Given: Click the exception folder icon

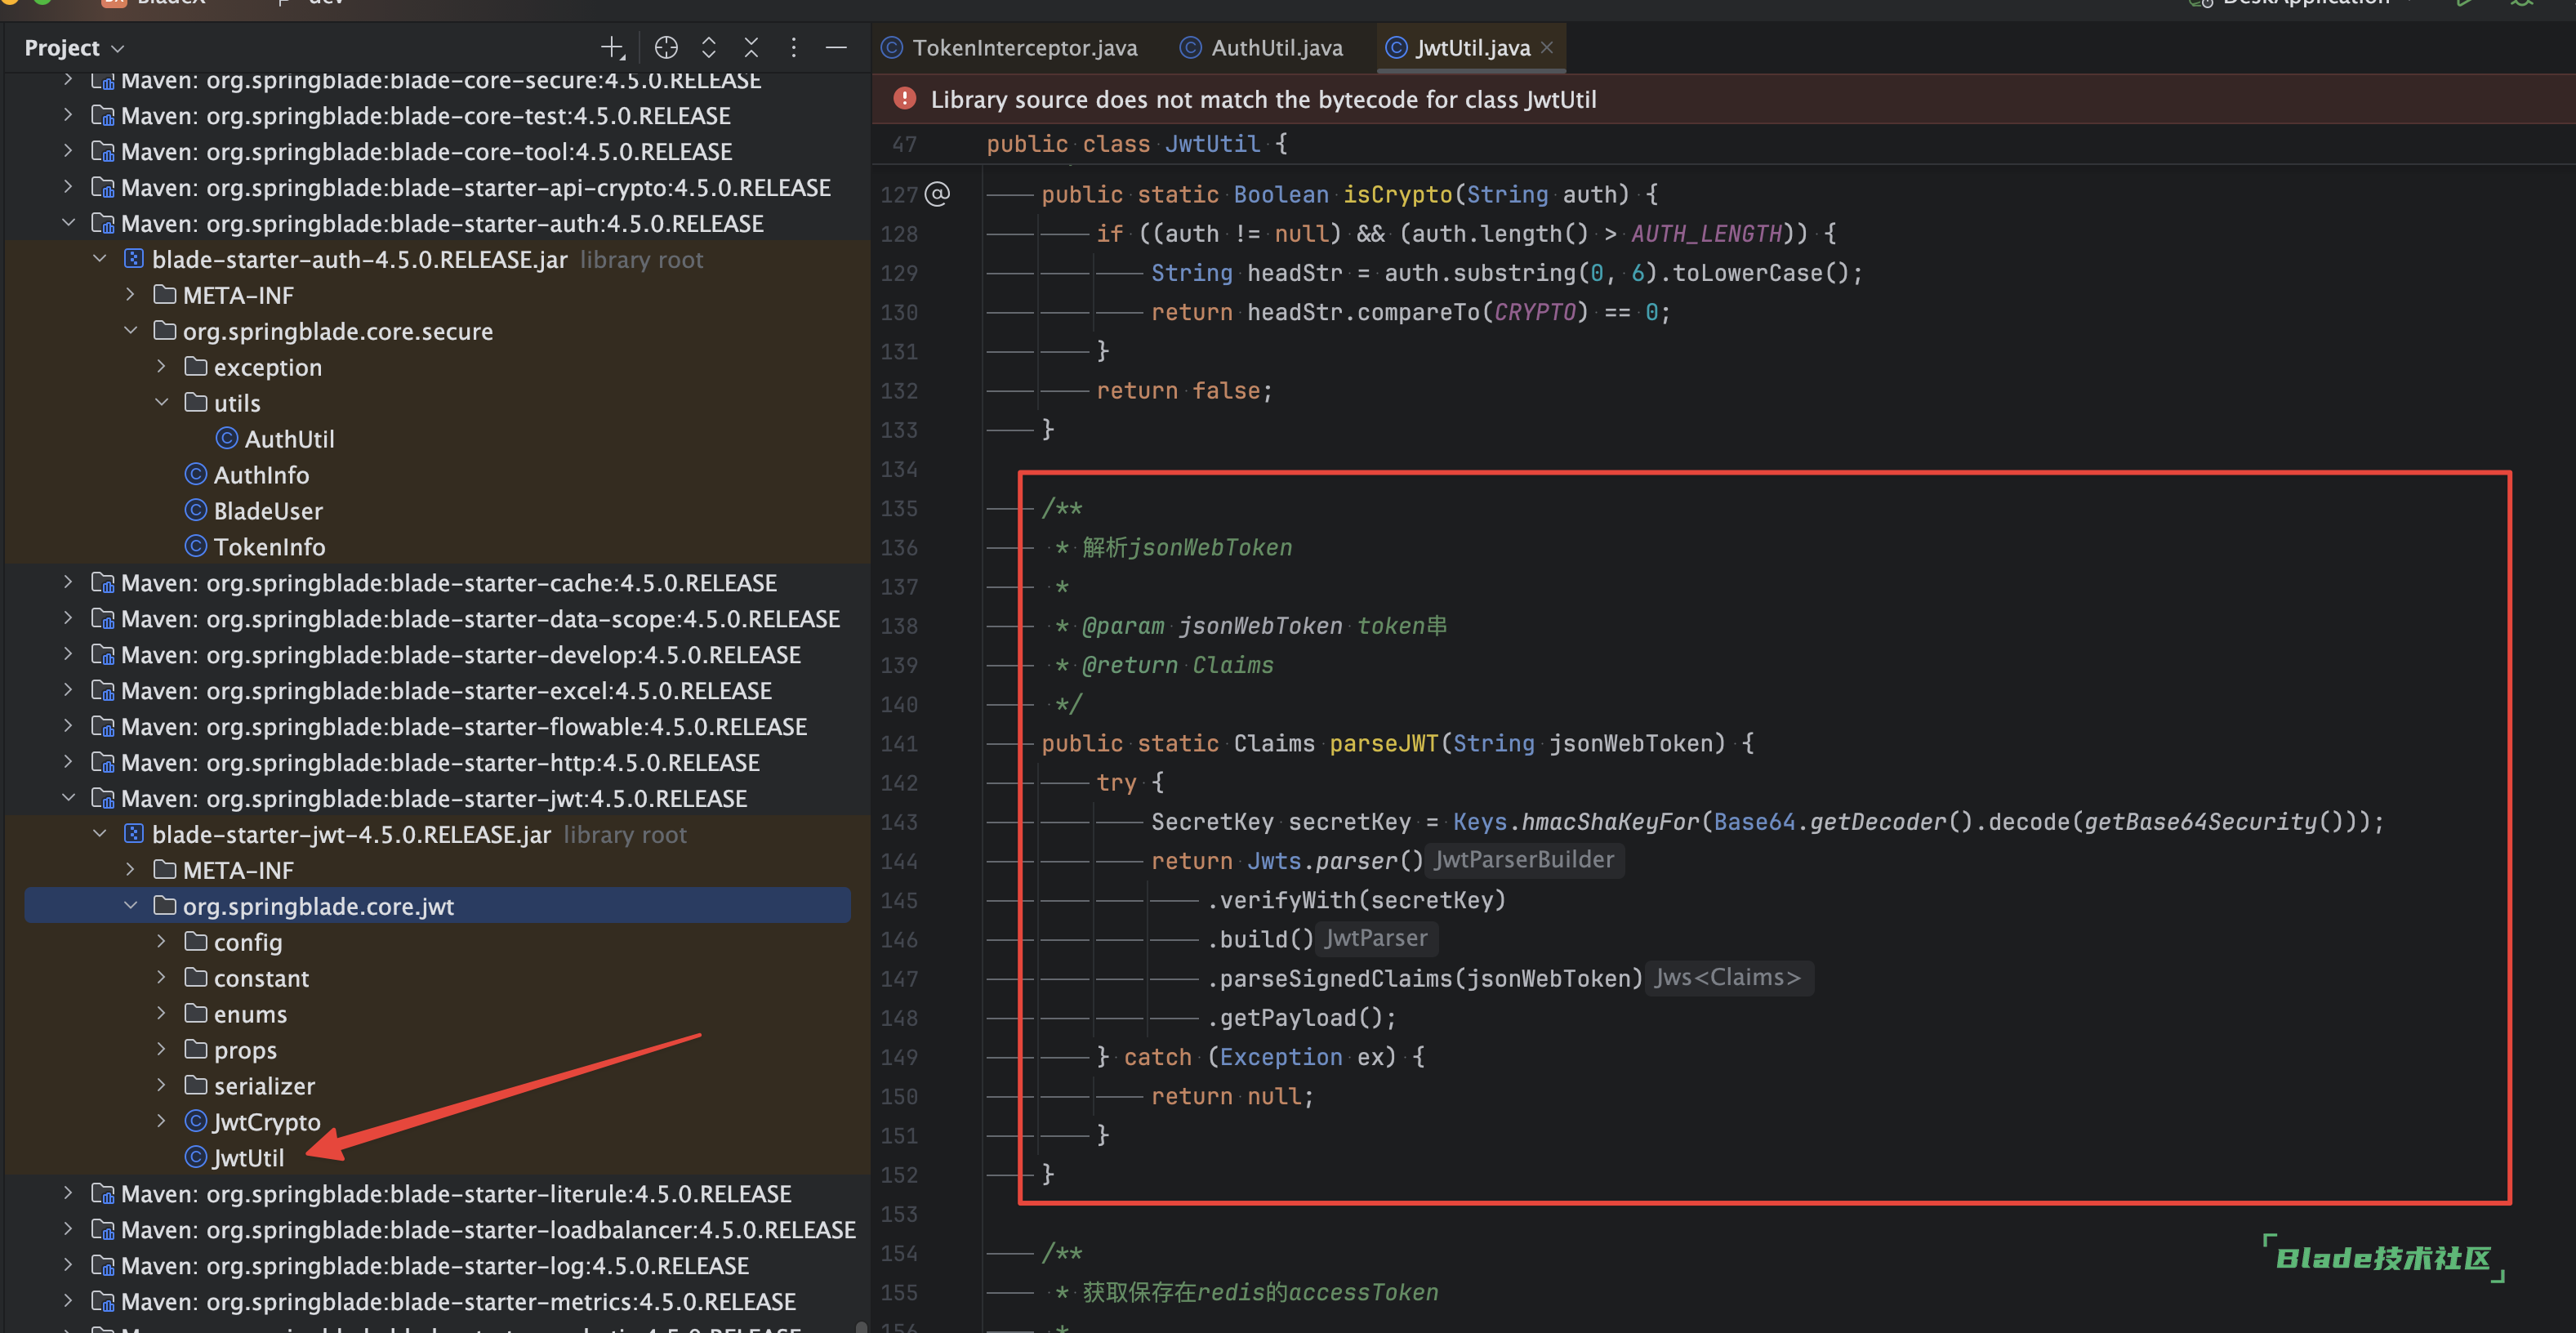Looking at the screenshot, I should 196,367.
